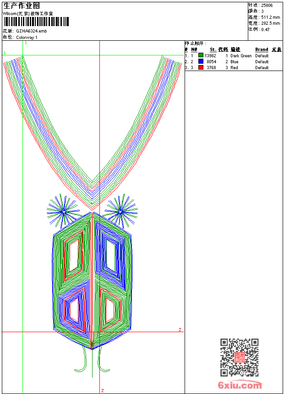The height and width of the screenshot is (394, 284).
Task: Click the QR code image
Action: click(x=239, y=357)
